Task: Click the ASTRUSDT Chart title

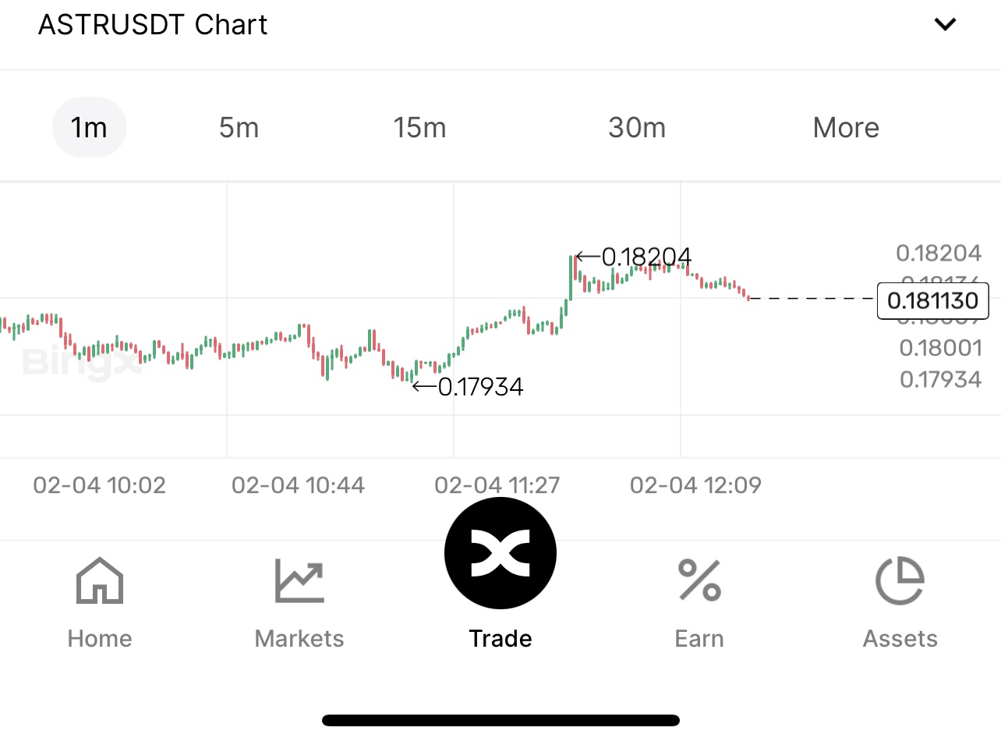Action: click(153, 25)
